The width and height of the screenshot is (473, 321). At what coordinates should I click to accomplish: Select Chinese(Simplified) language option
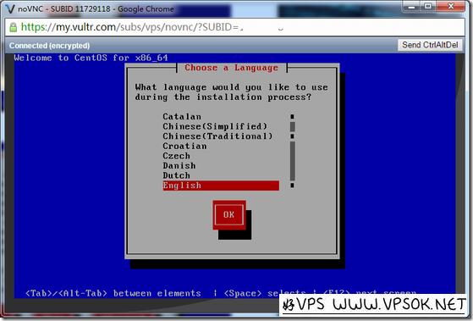click(215, 126)
